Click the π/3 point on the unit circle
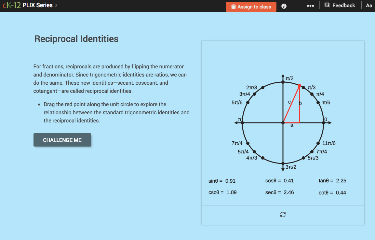 (x=303, y=87)
